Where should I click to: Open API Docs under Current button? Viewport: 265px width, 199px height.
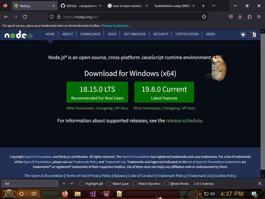click(188, 108)
